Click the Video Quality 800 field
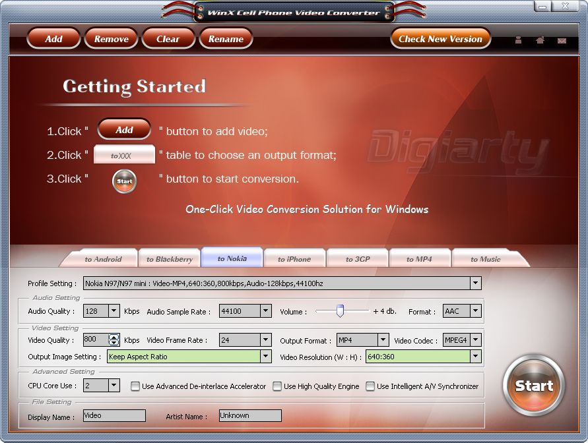The height and width of the screenshot is (443, 588). (96, 340)
